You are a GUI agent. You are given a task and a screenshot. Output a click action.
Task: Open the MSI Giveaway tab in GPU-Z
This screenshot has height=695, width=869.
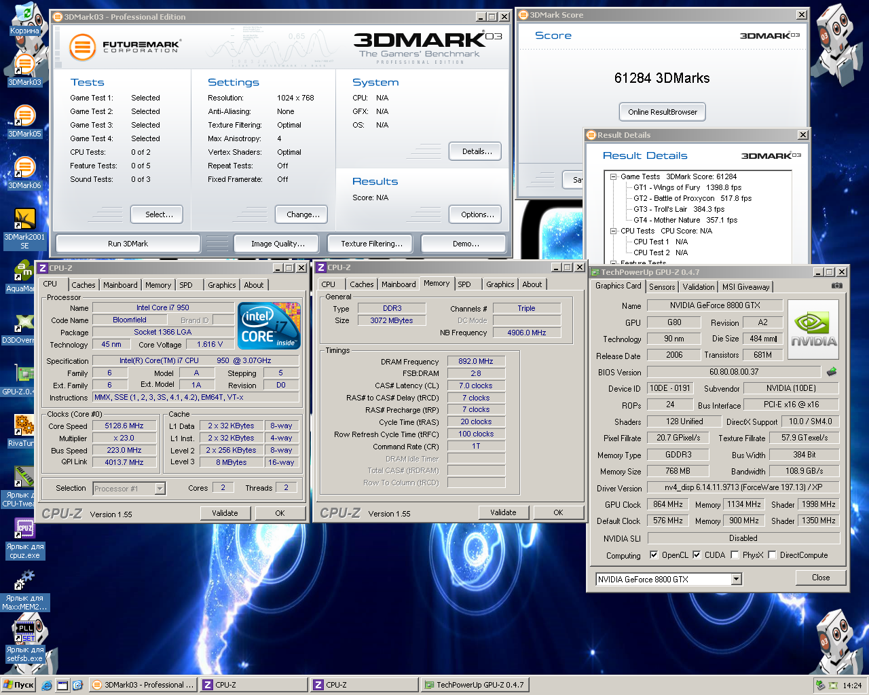click(745, 287)
